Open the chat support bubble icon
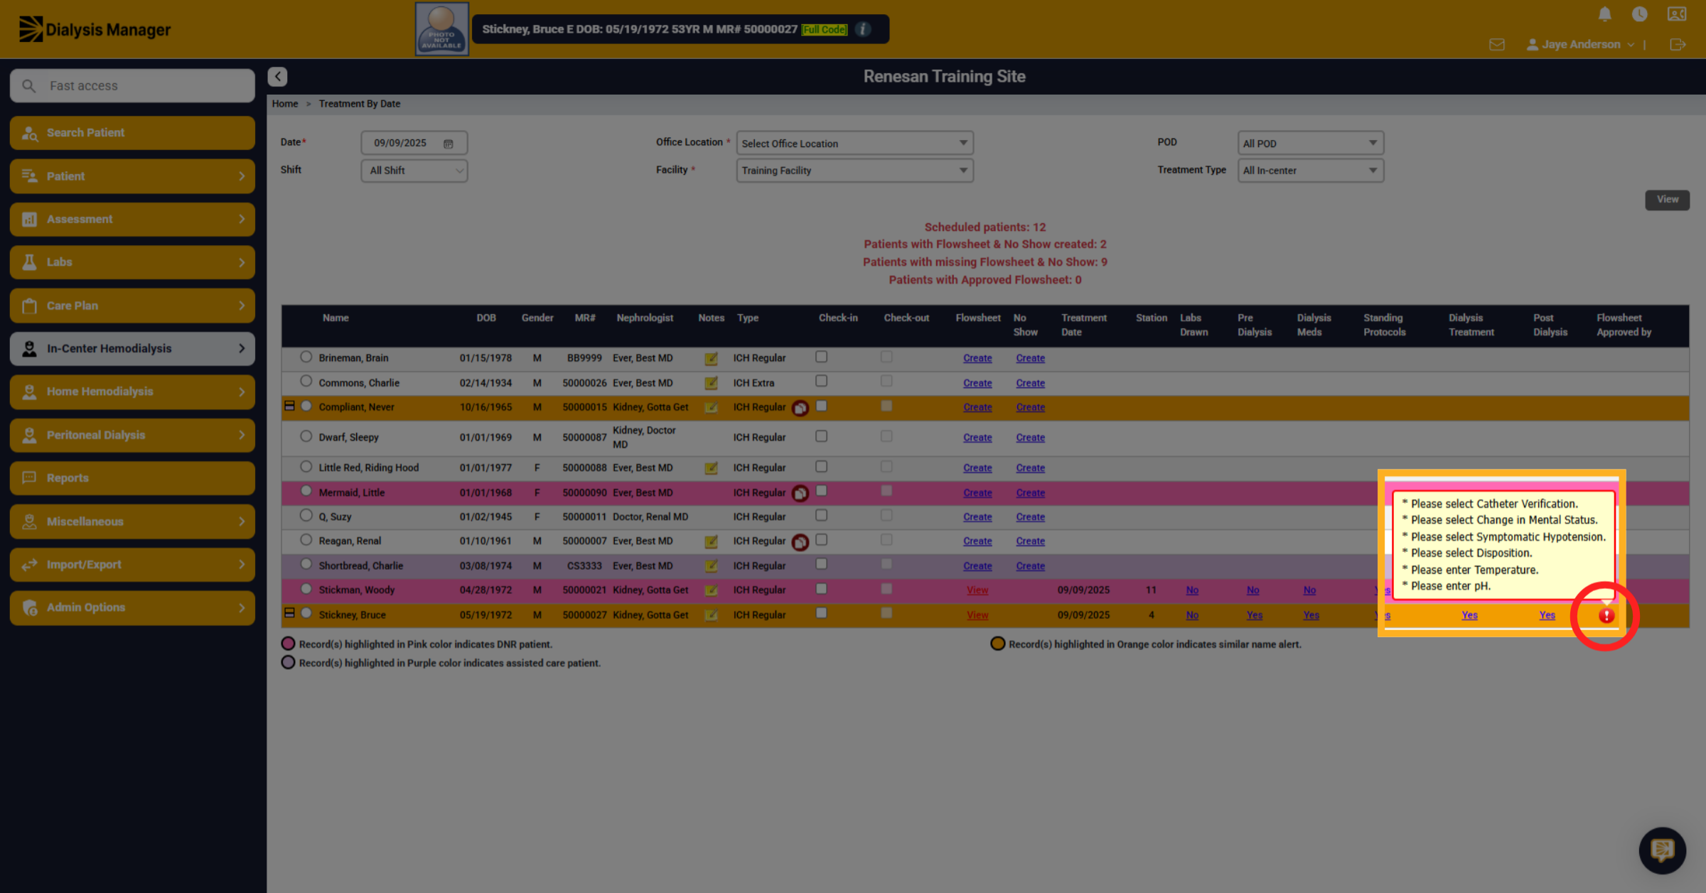Viewport: 1706px width, 893px height. tap(1662, 850)
